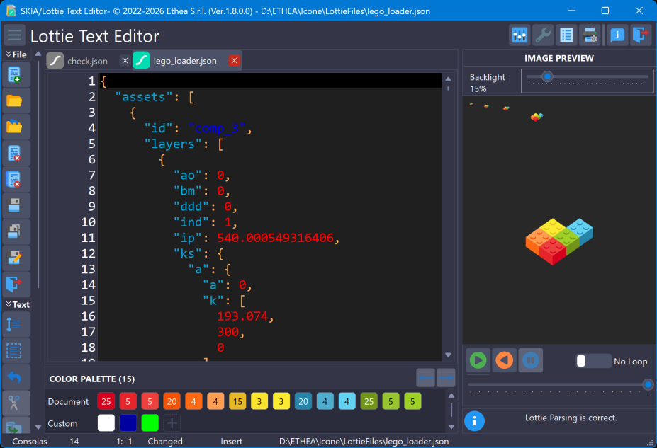Select the red document swatch labeled 25
Viewport: 657px width, 448px height.
(x=106, y=401)
